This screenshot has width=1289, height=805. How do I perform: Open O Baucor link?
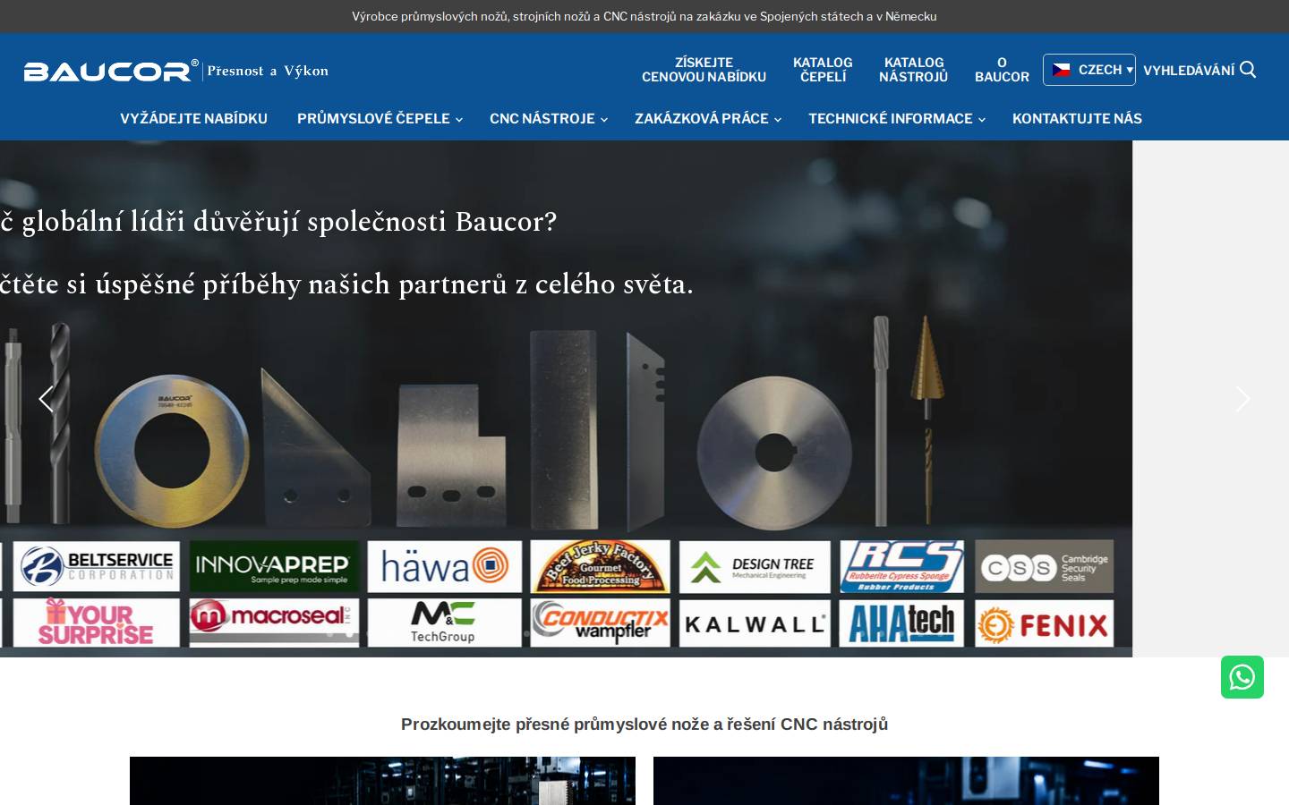point(1002,70)
